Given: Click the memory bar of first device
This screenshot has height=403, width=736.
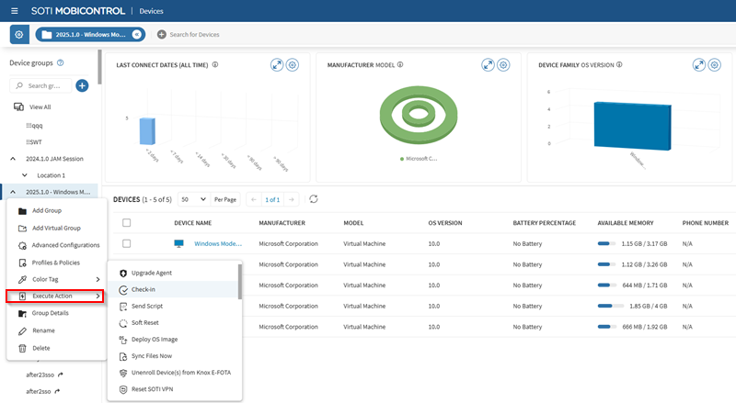Looking at the screenshot, I should [x=604, y=243].
